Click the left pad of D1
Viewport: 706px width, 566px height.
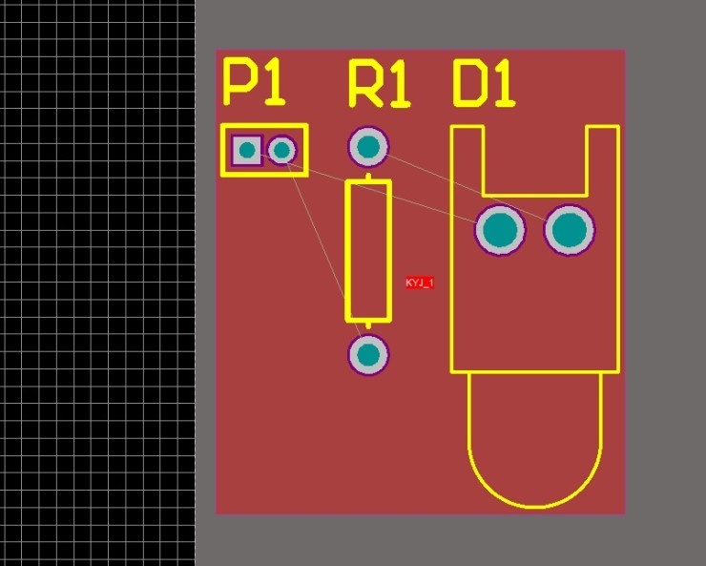click(x=500, y=230)
